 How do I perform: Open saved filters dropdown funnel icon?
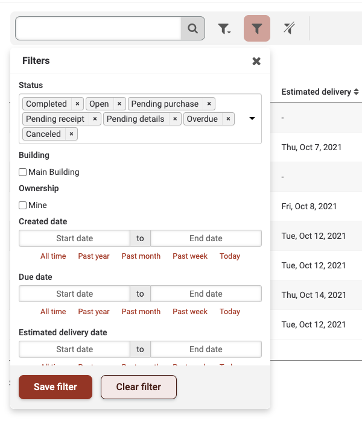click(224, 28)
